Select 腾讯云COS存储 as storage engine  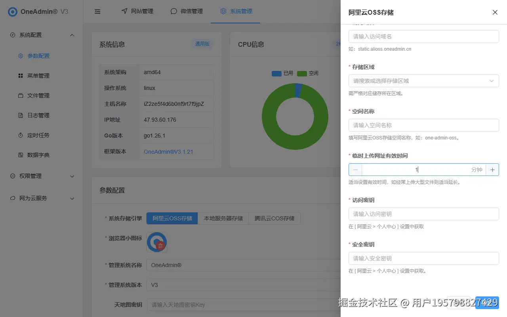[274, 218]
